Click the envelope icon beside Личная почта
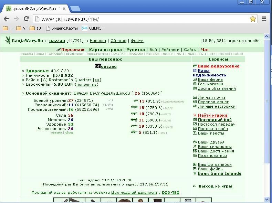Image resolution: width=272 pixels, height=203 pixels. (x=195, y=97)
